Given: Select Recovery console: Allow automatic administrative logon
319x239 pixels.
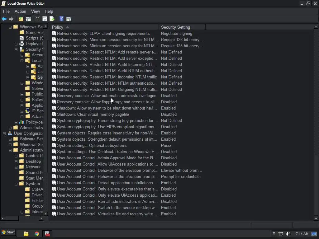Looking at the screenshot, I should click(x=107, y=96).
